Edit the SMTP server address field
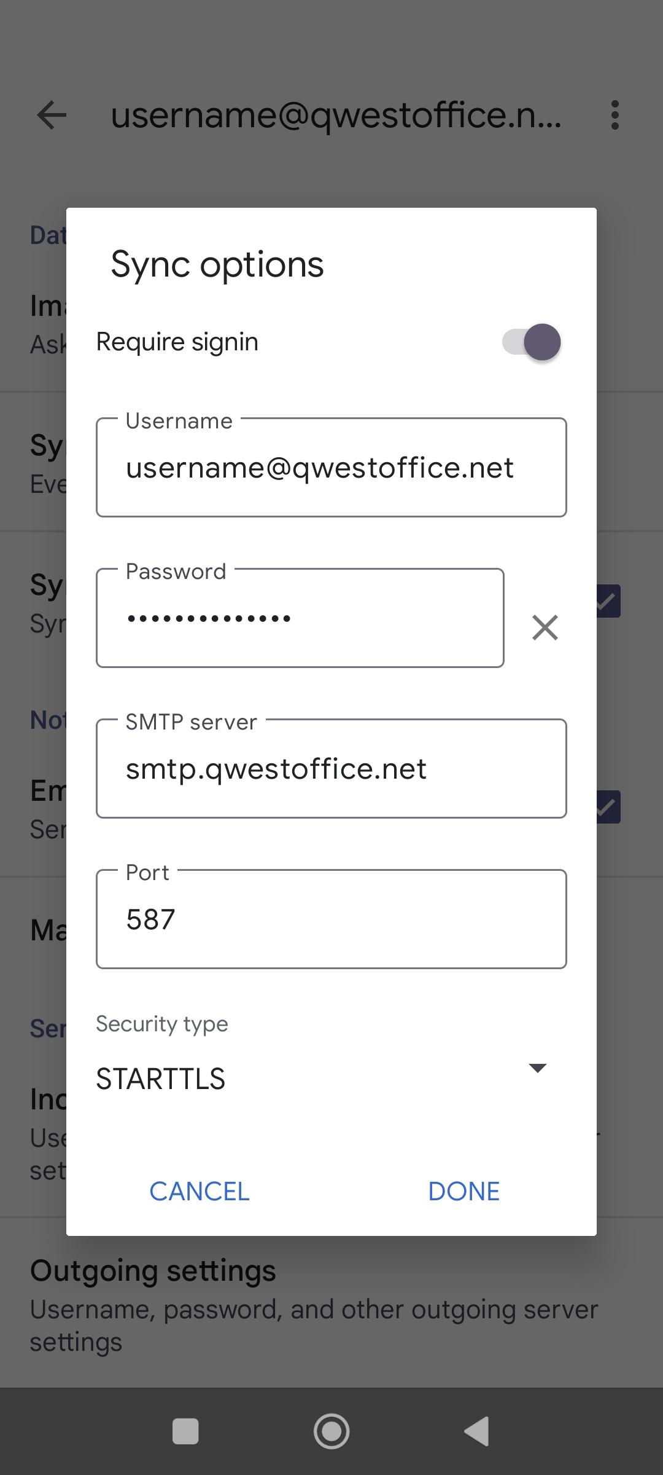The image size is (663, 1475). point(331,768)
